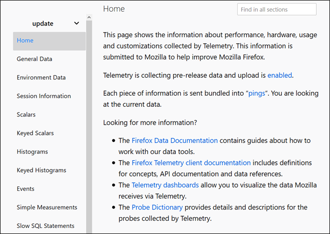Show the Scalars section
The height and width of the screenshot is (234, 330).
pyautogui.click(x=26, y=114)
